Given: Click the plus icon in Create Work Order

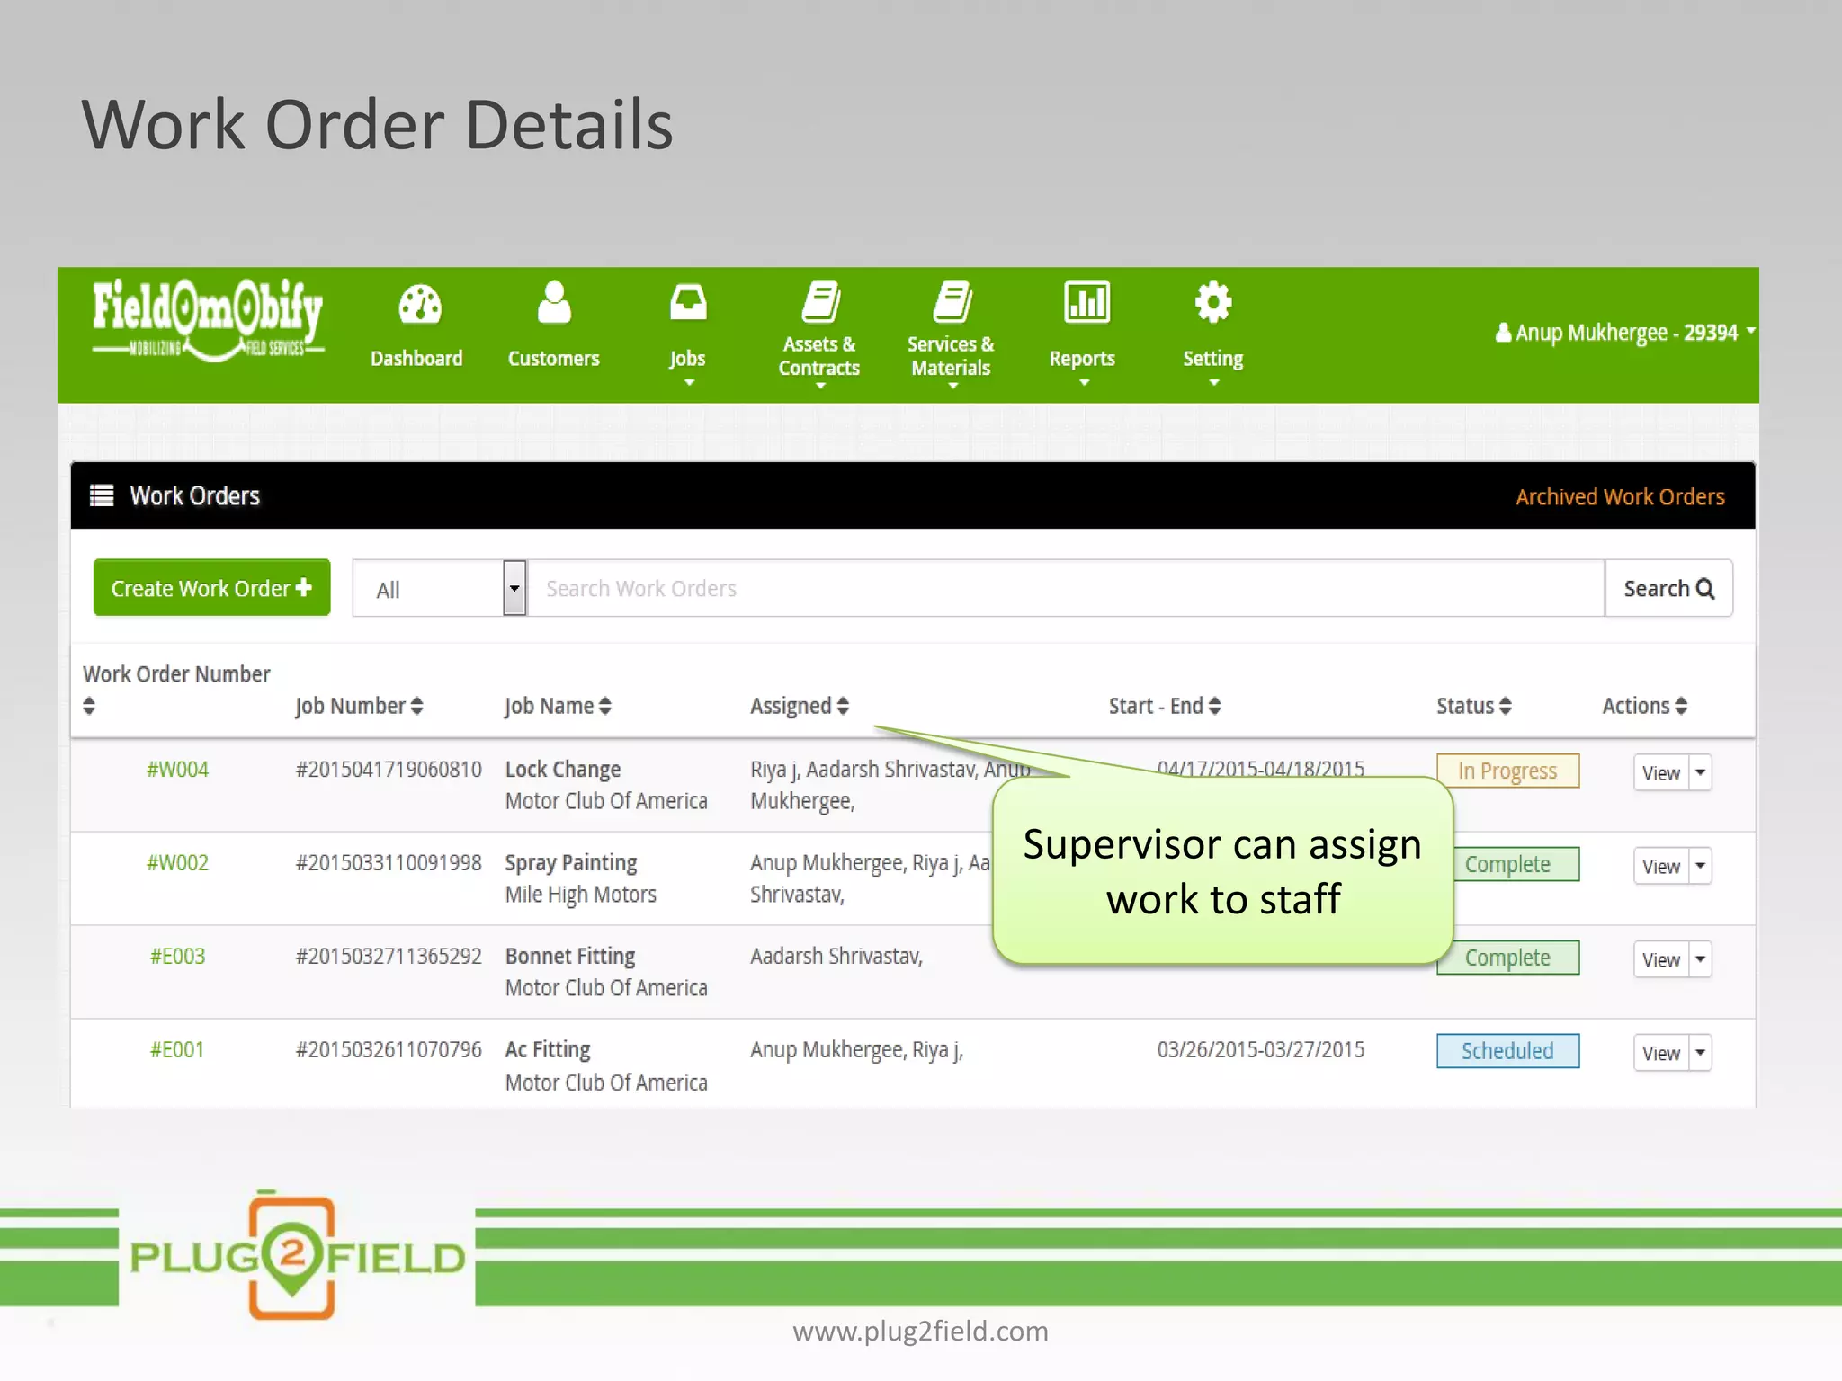Looking at the screenshot, I should (x=304, y=587).
